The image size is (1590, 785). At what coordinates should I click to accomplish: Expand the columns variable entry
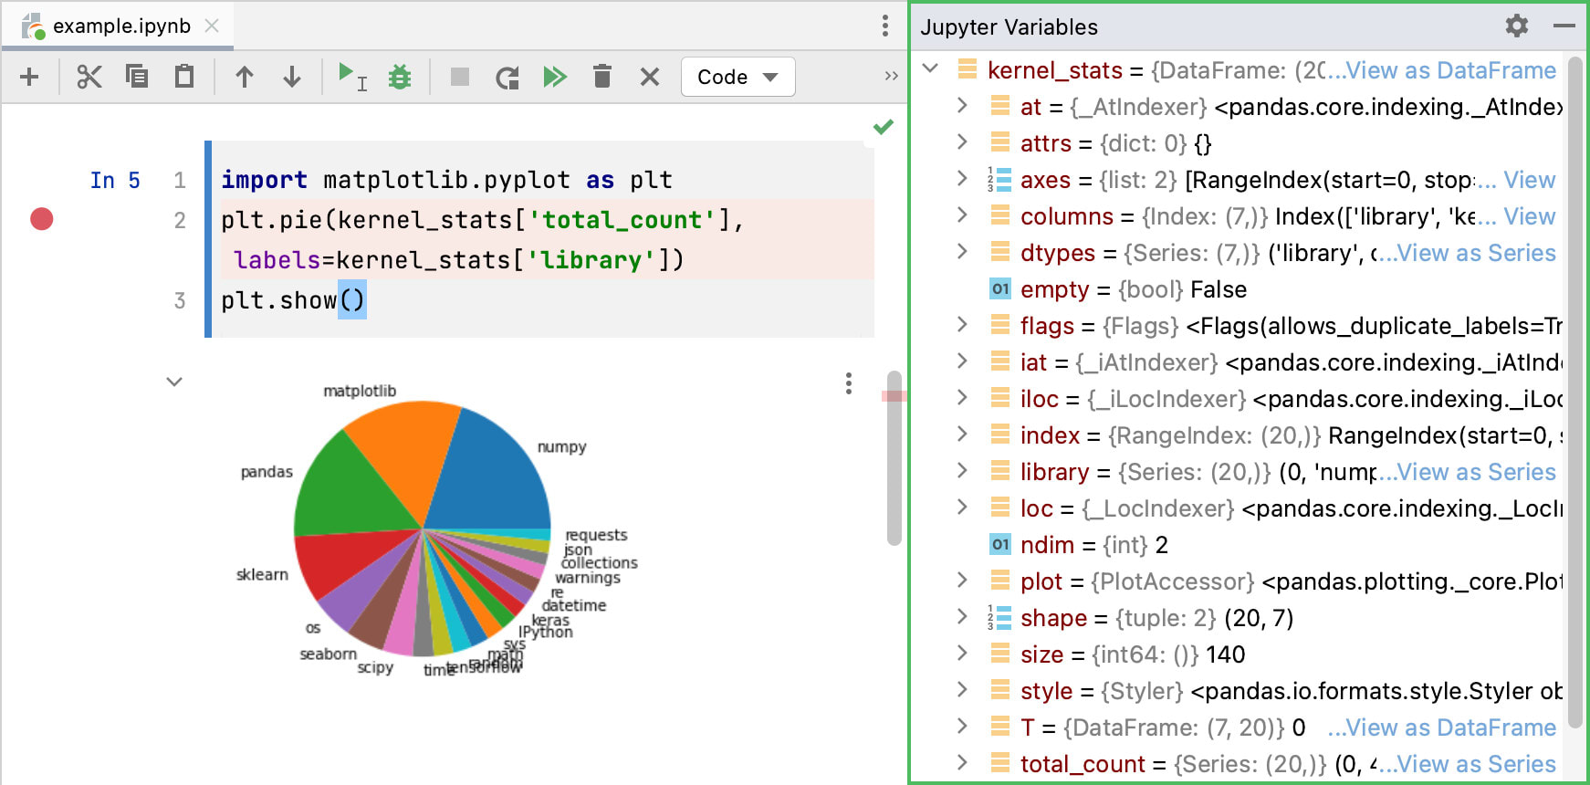(x=962, y=215)
